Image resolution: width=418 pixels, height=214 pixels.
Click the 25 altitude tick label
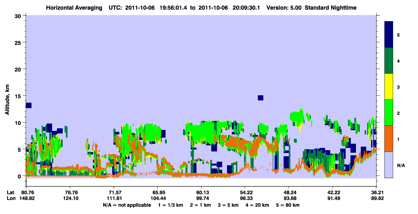coord(19,42)
